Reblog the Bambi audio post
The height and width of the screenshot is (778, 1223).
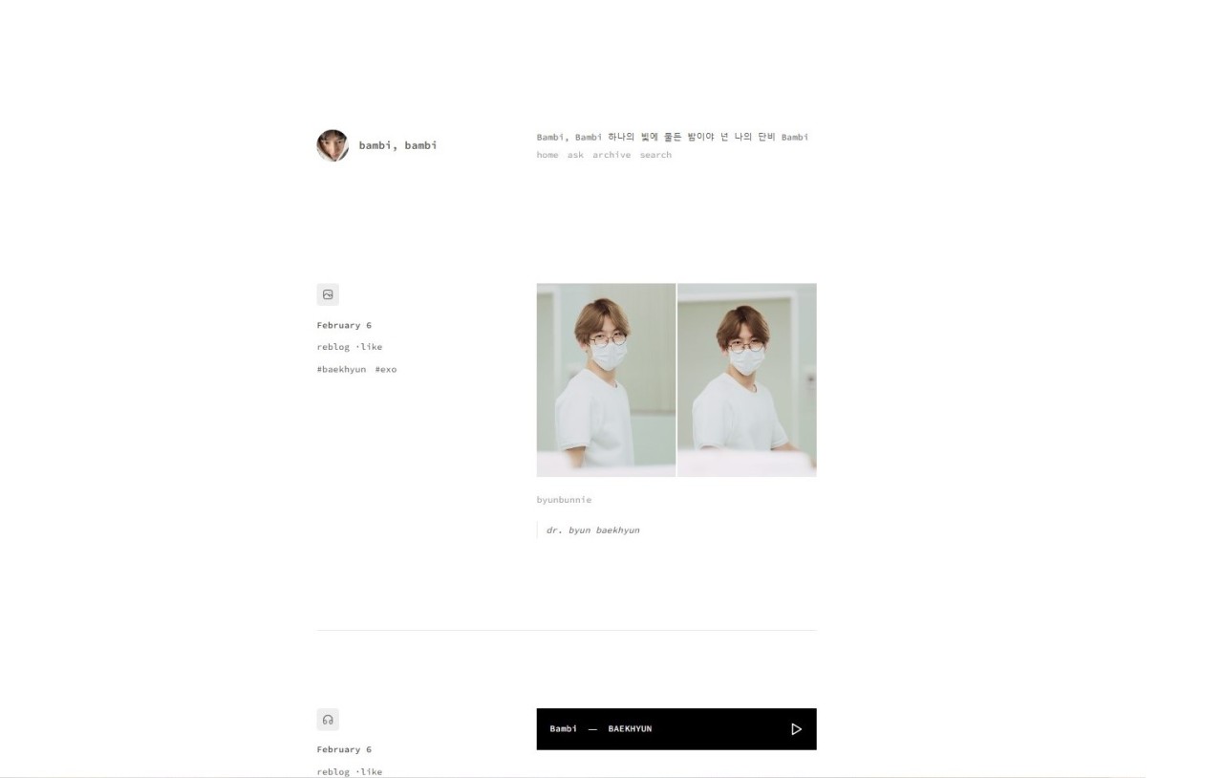click(x=333, y=771)
